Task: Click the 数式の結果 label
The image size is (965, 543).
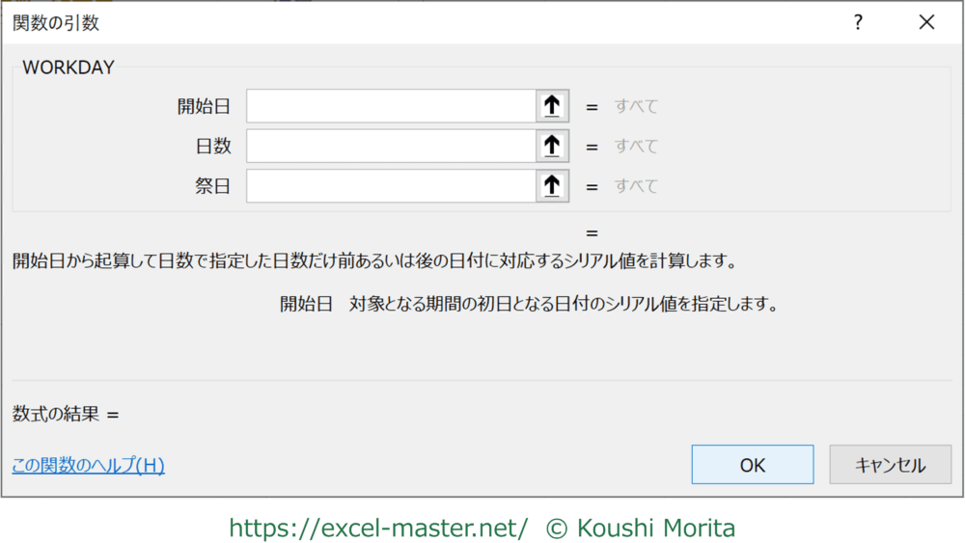Action: pyautogui.click(x=56, y=414)
